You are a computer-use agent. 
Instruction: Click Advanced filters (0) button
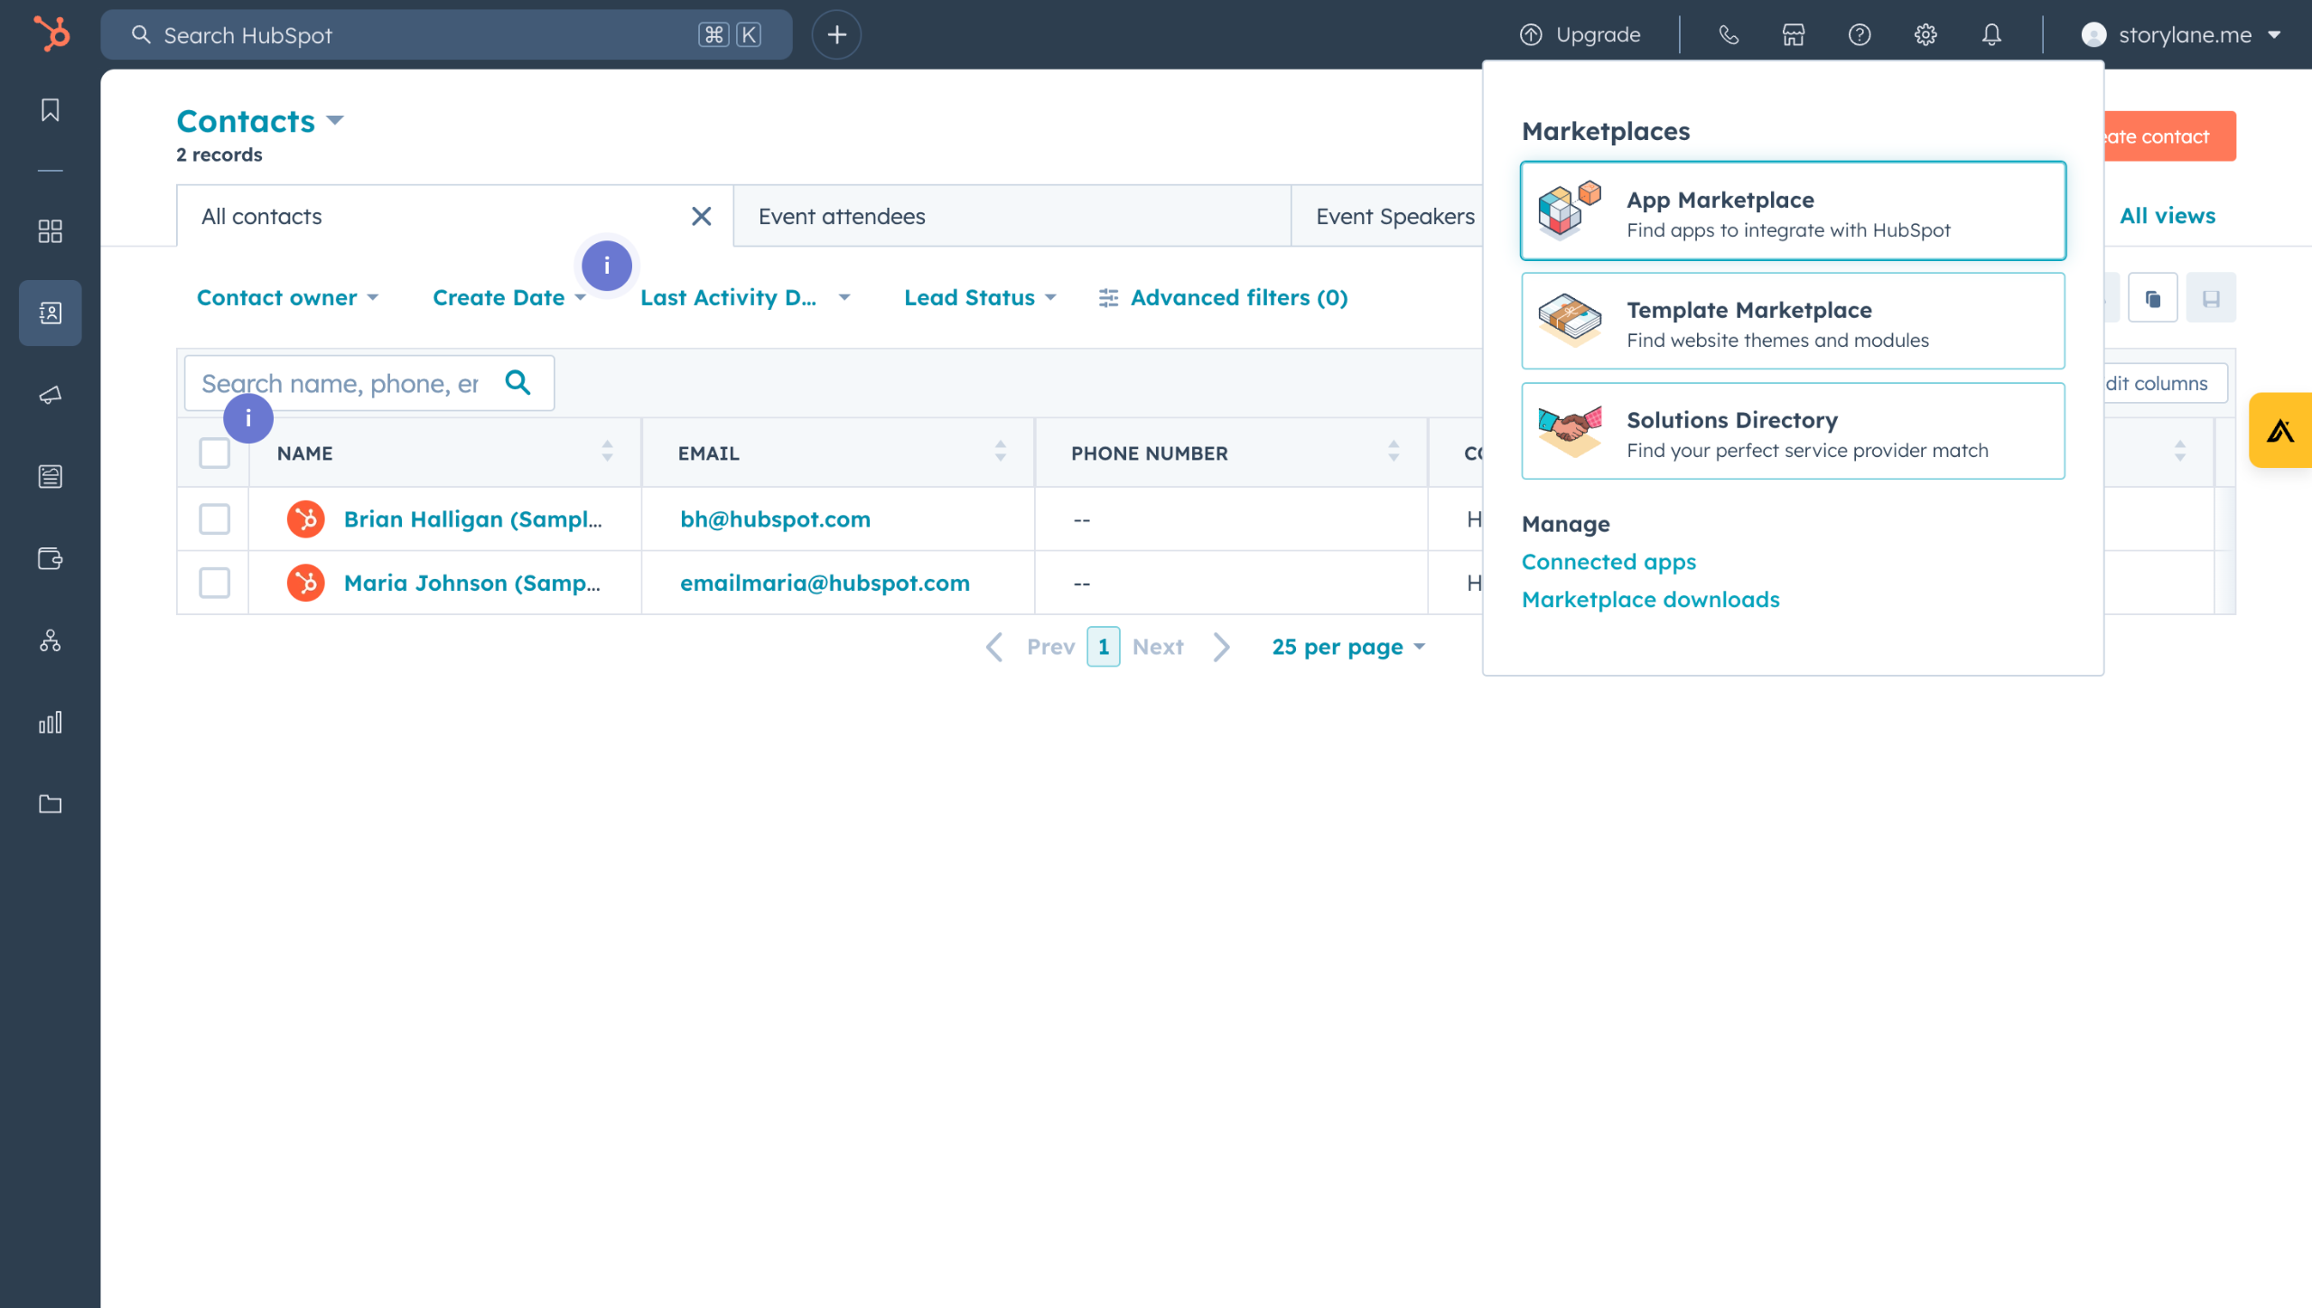pos(1224,297)
